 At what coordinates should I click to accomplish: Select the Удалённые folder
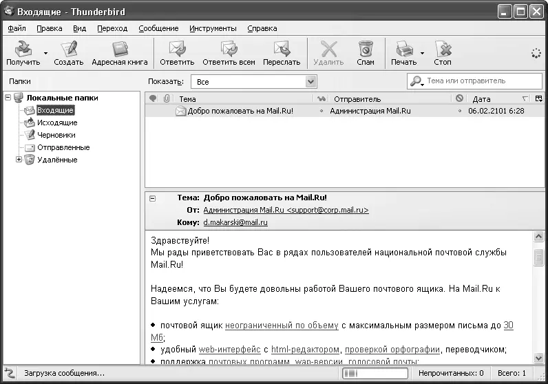click(57, 160)
